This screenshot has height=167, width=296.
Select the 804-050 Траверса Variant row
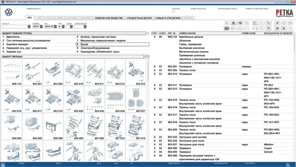222,152
